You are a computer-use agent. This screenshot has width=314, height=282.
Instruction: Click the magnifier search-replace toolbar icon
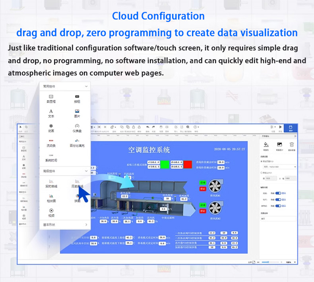coord(188,127)
